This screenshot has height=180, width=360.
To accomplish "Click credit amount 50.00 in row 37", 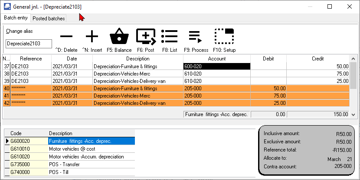I will point(318,66).
